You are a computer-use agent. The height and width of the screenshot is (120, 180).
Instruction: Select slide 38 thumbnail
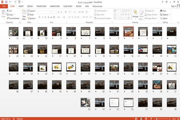click(157, 85)
